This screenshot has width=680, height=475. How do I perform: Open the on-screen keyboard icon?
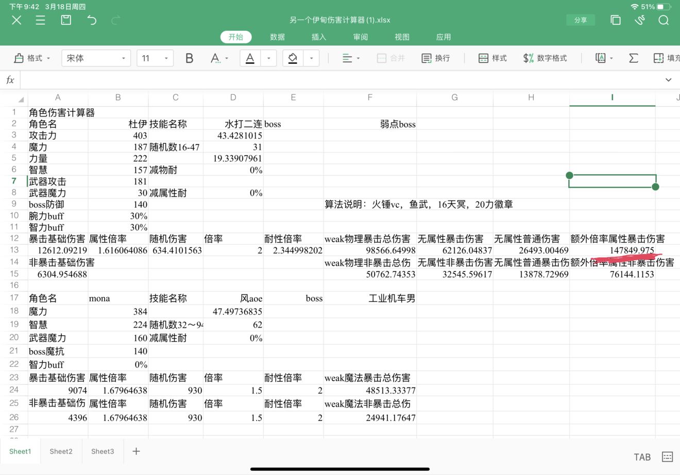pyautogui.click(x=668, y=456)
